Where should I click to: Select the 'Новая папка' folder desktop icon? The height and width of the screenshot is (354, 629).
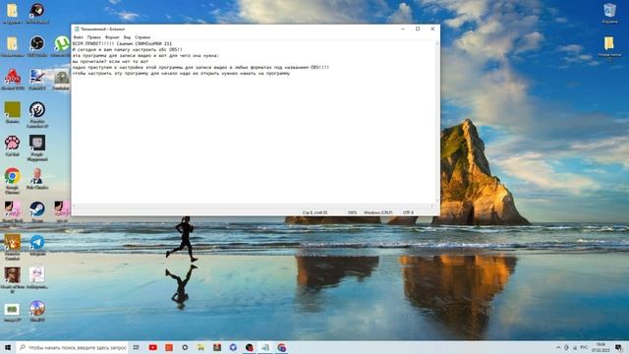point(609,48)
